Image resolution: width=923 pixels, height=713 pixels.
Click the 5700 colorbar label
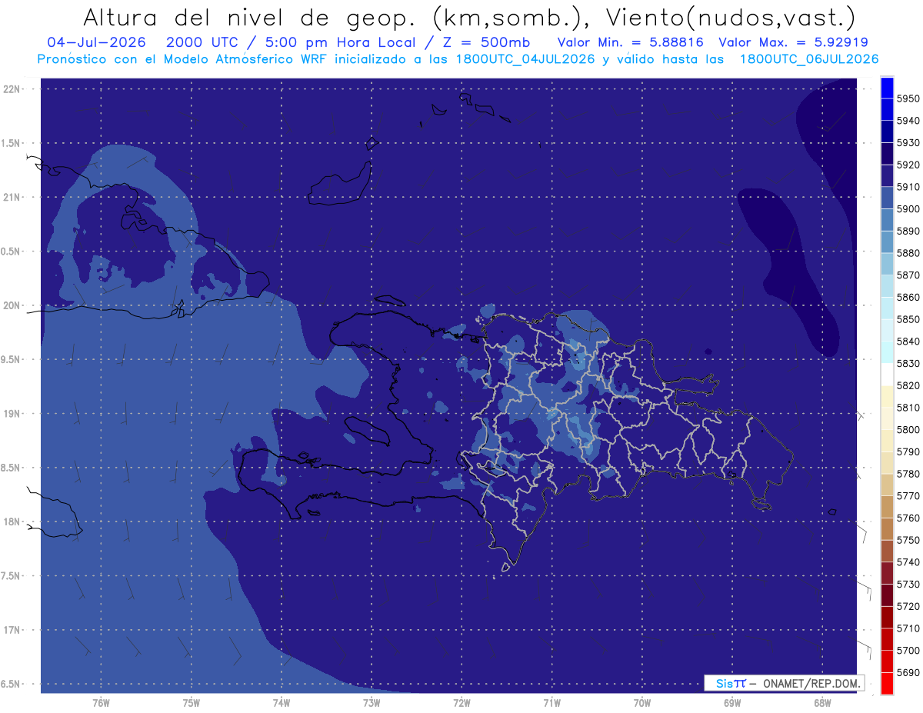point(908,651)
